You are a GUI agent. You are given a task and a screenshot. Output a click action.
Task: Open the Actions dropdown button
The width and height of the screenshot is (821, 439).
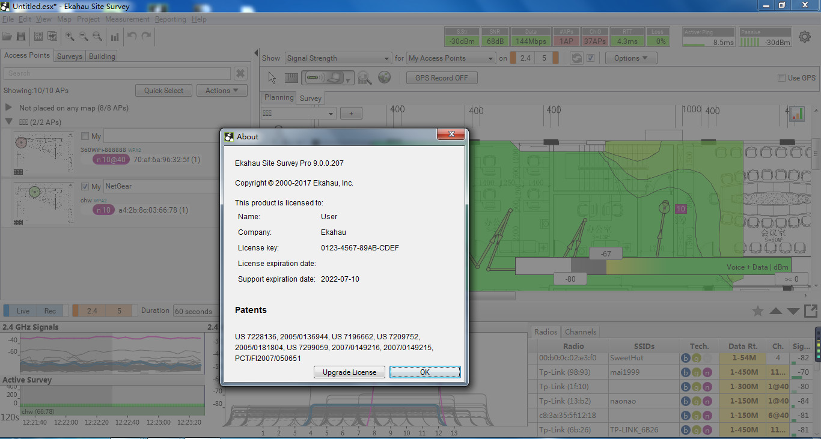(222, 91)
